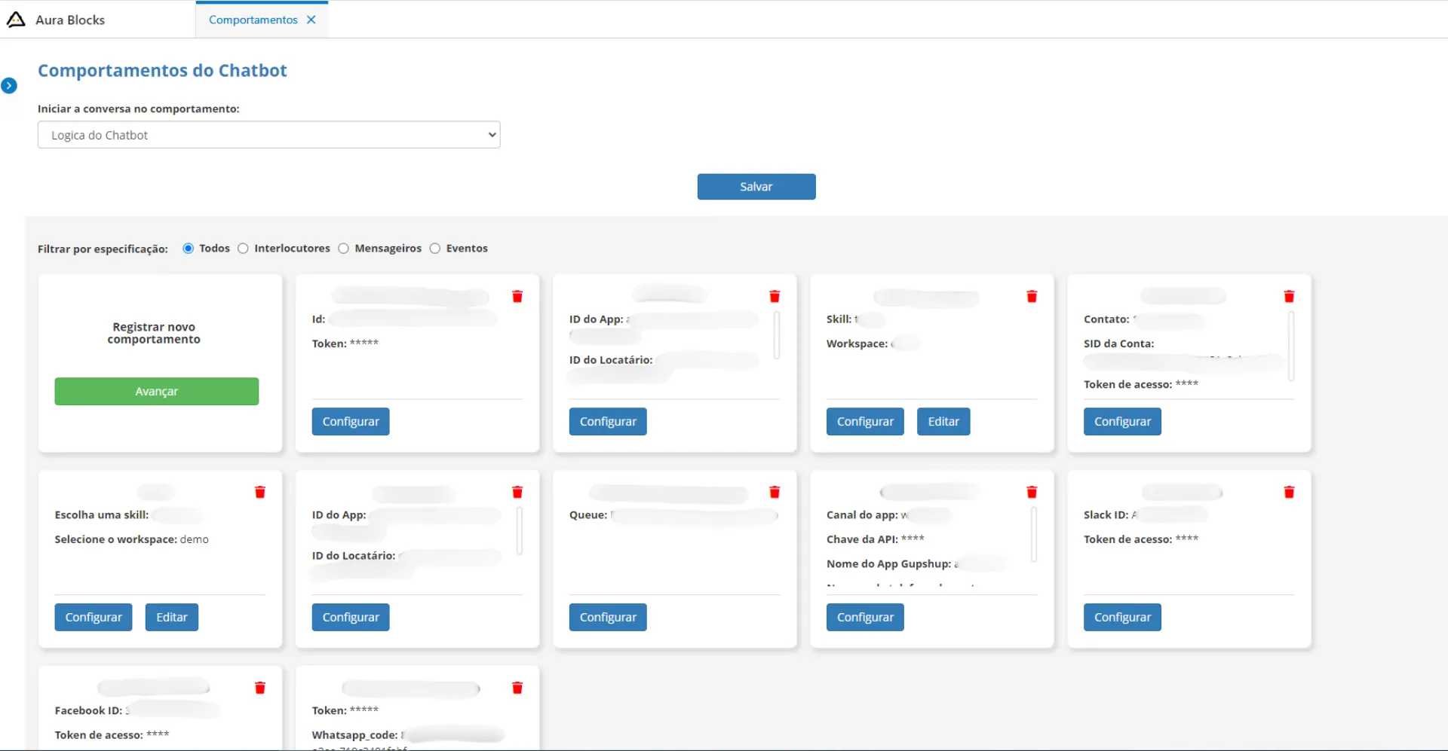Delete the Whatsapp_code card
The height and width of the screenshot is (751, 1448).
tap(517, 688)
